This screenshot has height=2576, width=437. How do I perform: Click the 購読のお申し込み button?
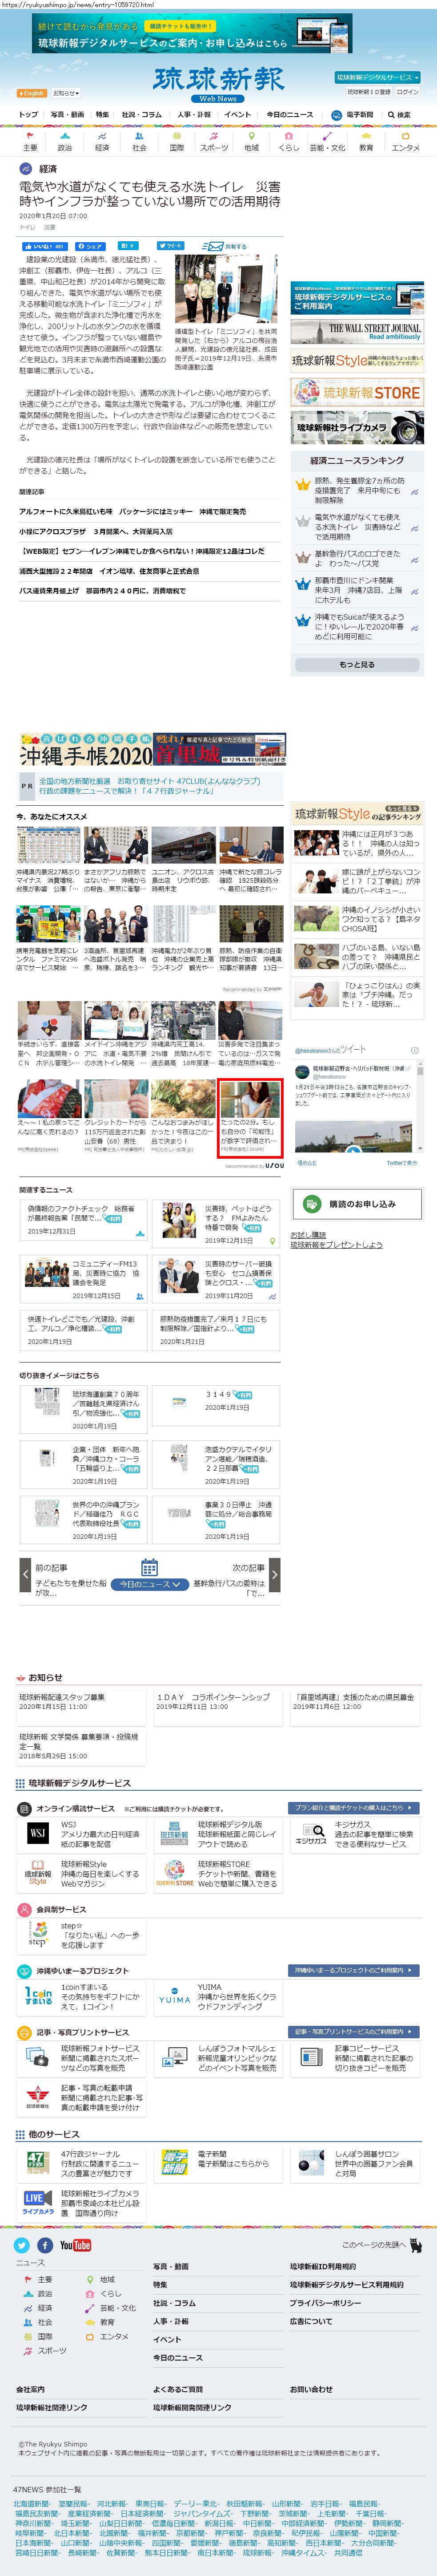(x=357, y=1203)
